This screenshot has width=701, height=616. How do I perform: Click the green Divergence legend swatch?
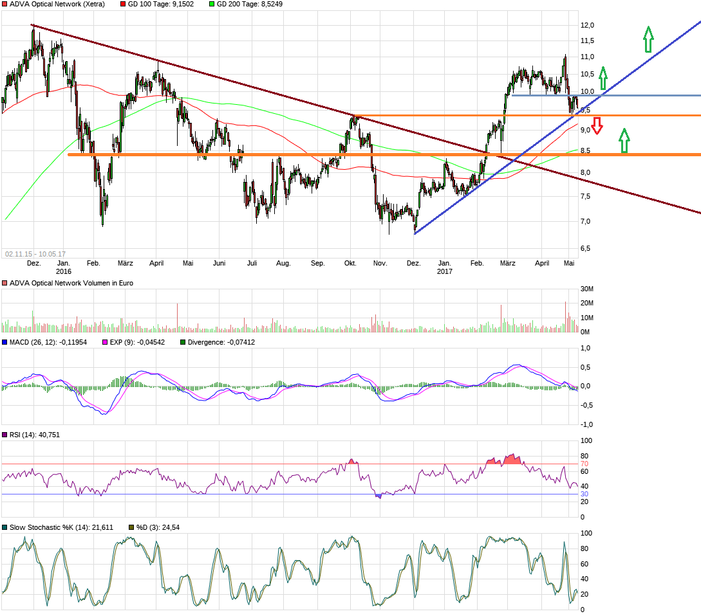pos(183,342)
